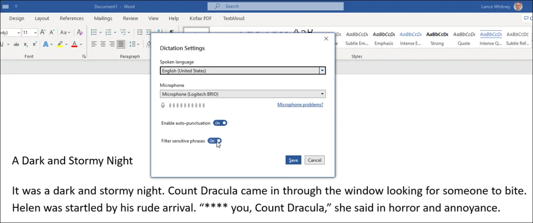Viewport: 533px width, 223px height.
Task: Turn off Filter sensitive phrases toggle
Action: (x=214, y=141)
